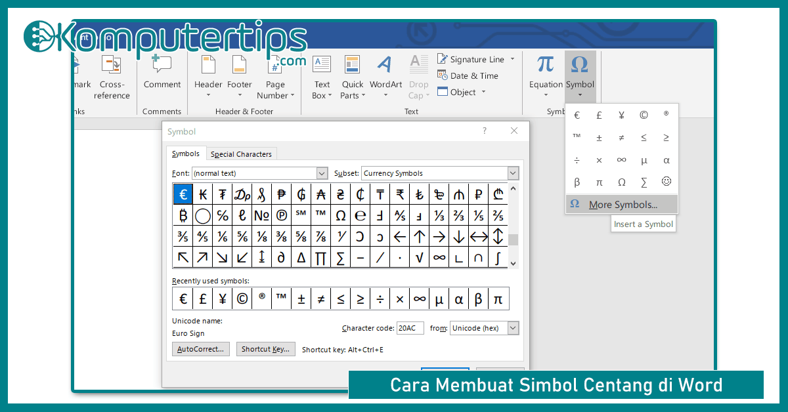This screenshot has height=412, width=788.
Task: Click the AutoCorrect... button
Action: (202, 349)
